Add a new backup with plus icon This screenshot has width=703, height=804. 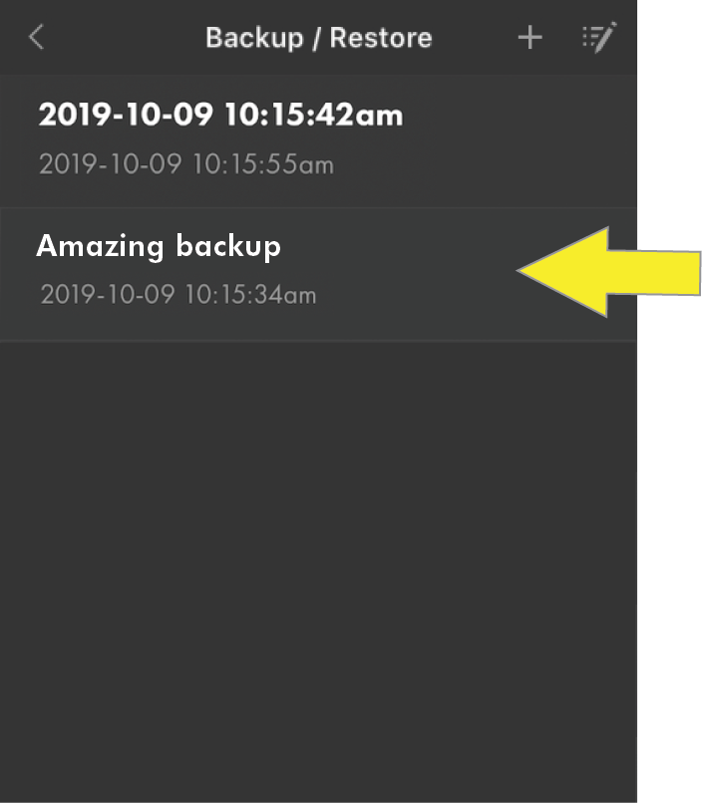[529, 38]
